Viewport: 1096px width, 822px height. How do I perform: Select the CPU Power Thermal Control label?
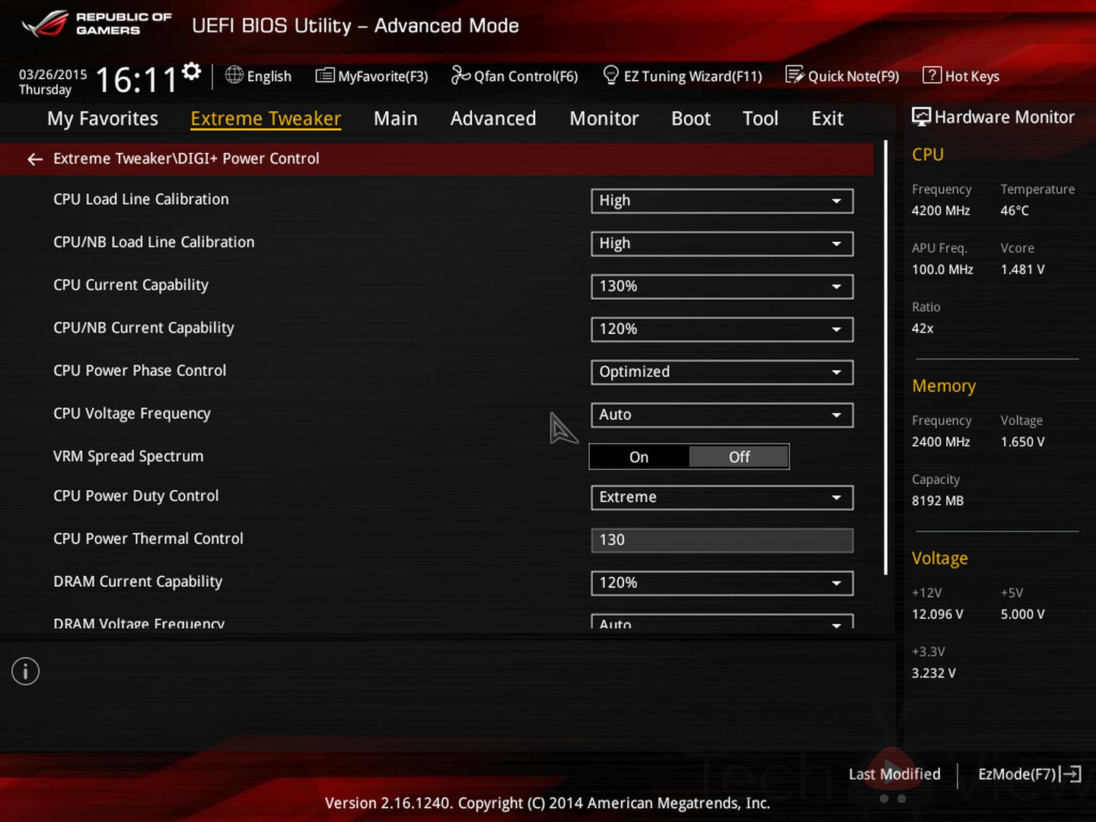148,539
